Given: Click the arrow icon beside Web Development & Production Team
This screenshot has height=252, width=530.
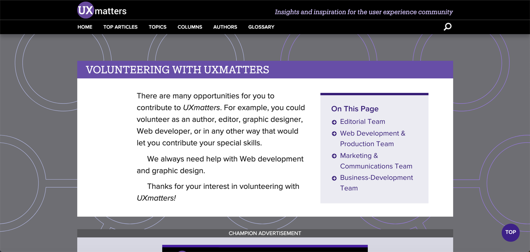Looking at the screenshot, I should [334, 134].
